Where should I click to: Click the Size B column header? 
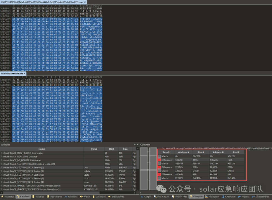235,152
